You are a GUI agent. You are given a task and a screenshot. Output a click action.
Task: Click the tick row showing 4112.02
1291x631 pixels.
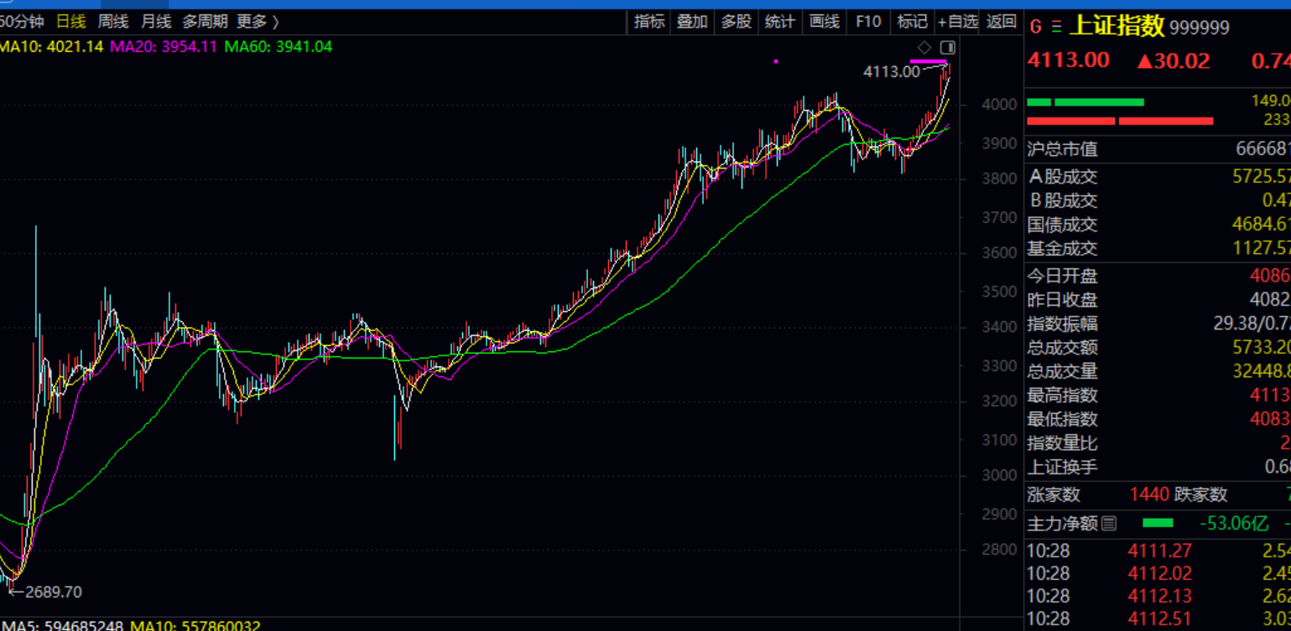[1158, 573]
